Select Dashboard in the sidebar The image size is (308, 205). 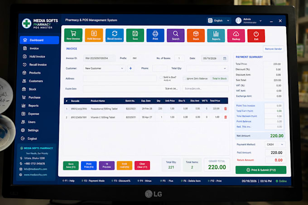pos(39,40)
